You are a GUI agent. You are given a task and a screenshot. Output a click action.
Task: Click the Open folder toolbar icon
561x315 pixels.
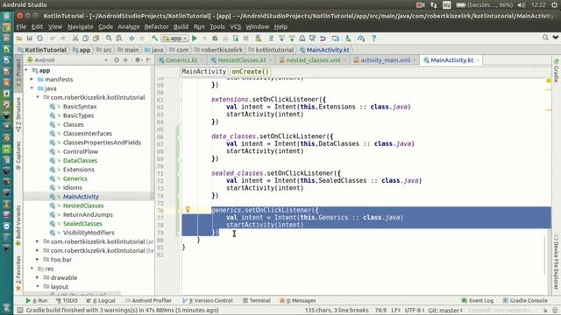[19, 38]
